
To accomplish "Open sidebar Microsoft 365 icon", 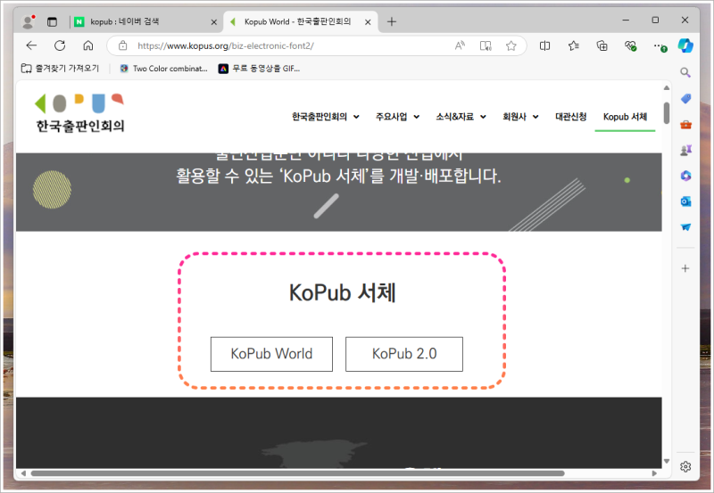I will 685,176.
